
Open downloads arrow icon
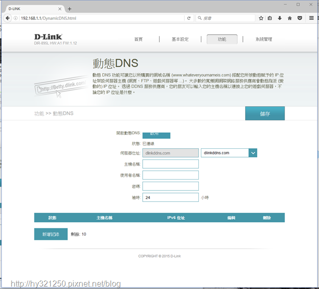(x=280, y=18)
